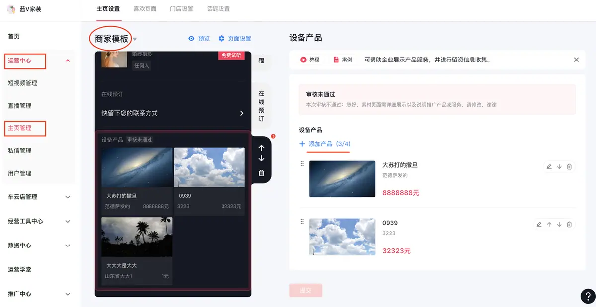Collapse the 运营中心 section chevron
This screenshot has height=307, width=596.
(68, 61)
